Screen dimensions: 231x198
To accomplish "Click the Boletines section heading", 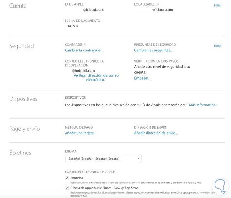I will [x=20, y=153].
